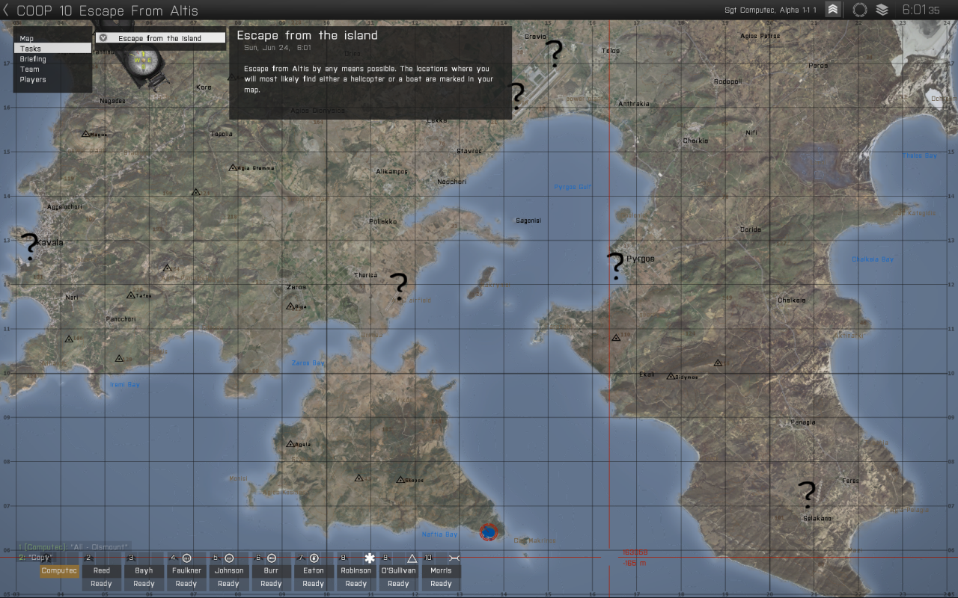Click Johnson's role icon in unit bar
The image size is (958, 598).
coord(229,558)
